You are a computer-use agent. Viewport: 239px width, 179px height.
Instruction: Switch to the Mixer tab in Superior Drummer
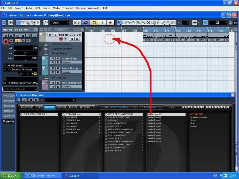(x=39, y=107)
